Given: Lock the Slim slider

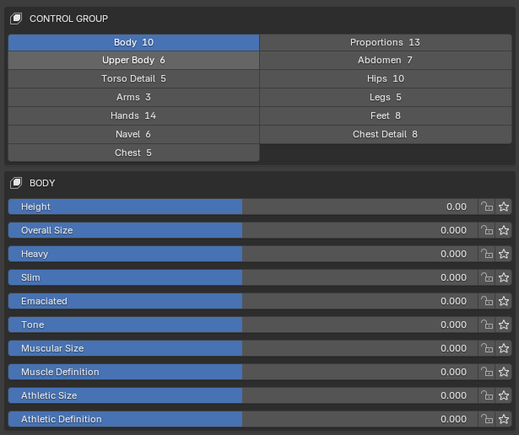Looking at the screenshot, I should click(x=487, y=277).
